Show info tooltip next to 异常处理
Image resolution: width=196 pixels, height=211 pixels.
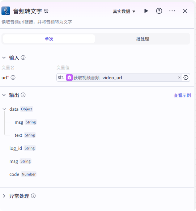[33, 196]
